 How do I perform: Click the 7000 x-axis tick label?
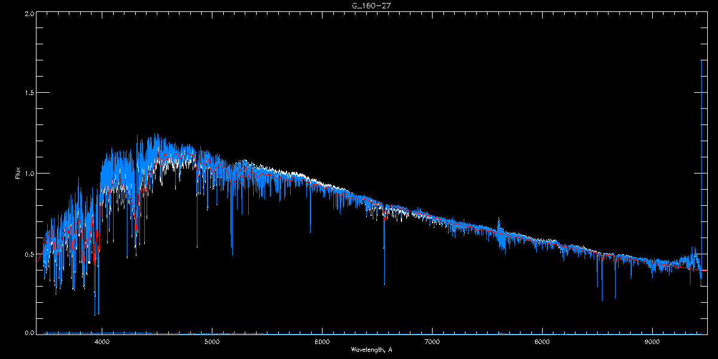(432, 342)
